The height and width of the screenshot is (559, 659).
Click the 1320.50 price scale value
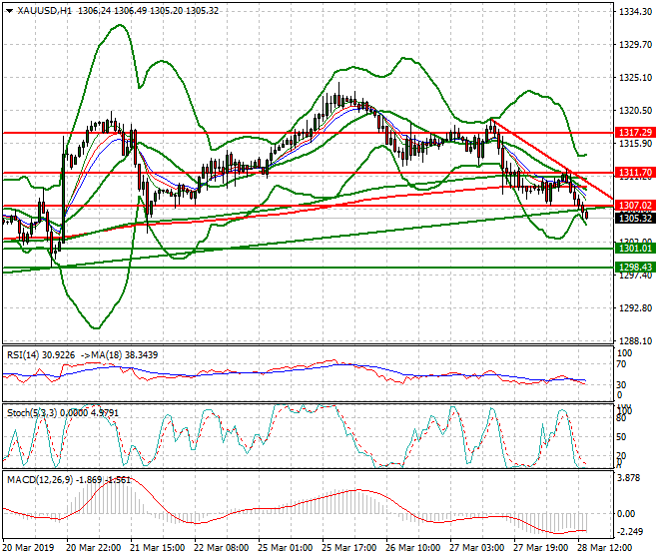tap(635, 111)
